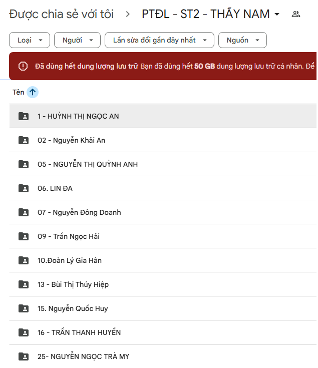The width and height of the screenshot is (318, 368).
Task: Select folder 07 - Nguyễn Đông Doanh
Action: pos(79,212)
